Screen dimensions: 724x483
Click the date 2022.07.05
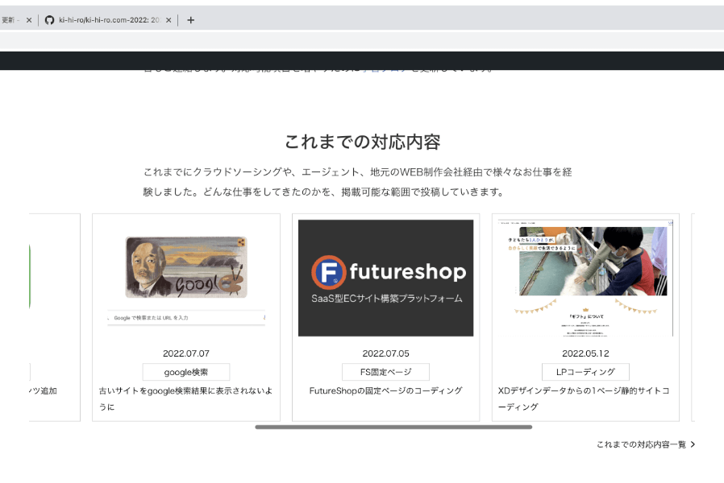(x=385, y=353)
